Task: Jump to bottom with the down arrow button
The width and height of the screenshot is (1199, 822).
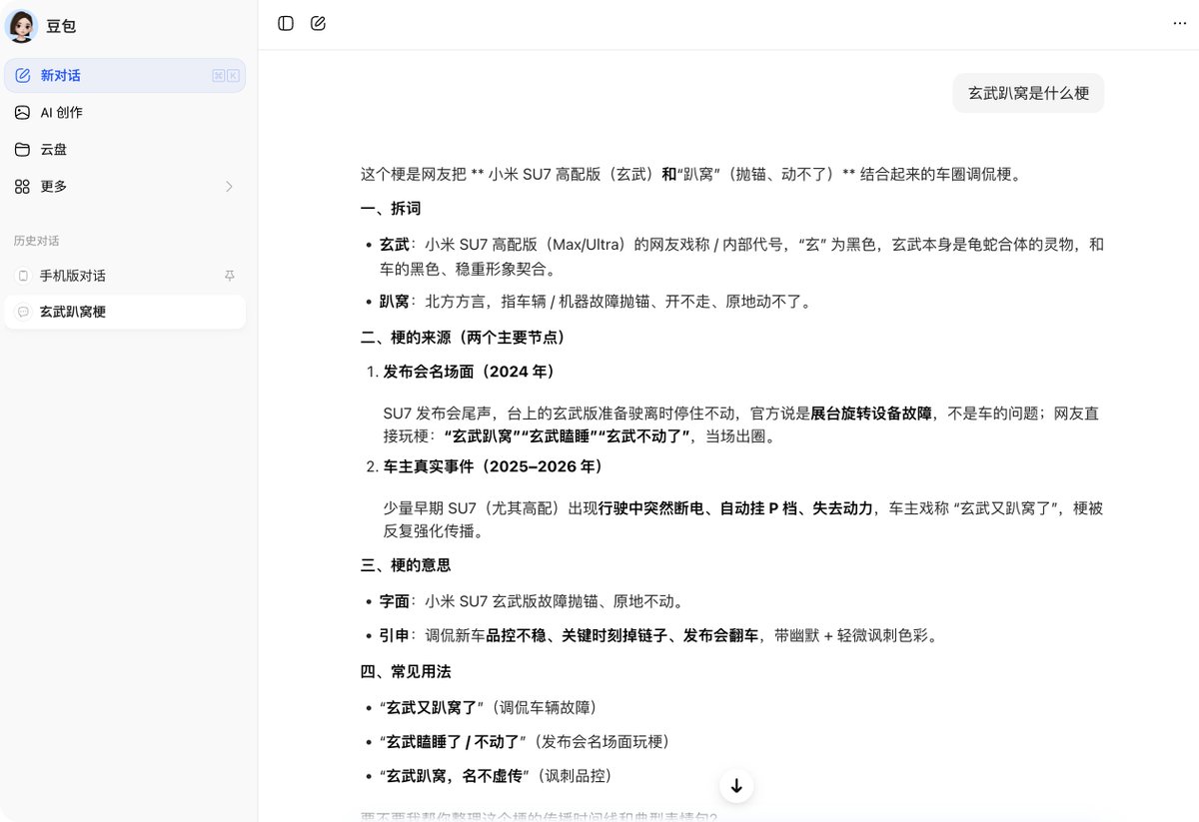Action: tap(736, 786)
